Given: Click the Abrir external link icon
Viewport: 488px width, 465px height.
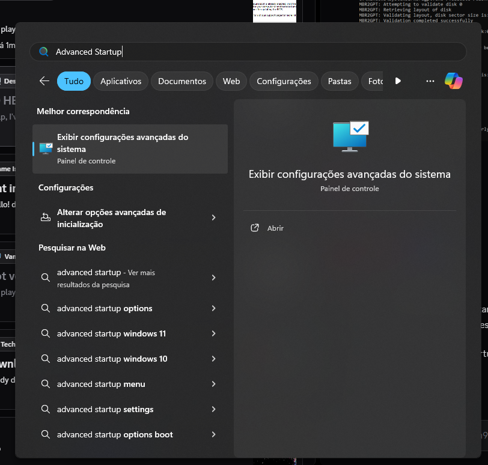Looking at the screenshot, I should tap(255, 228).
